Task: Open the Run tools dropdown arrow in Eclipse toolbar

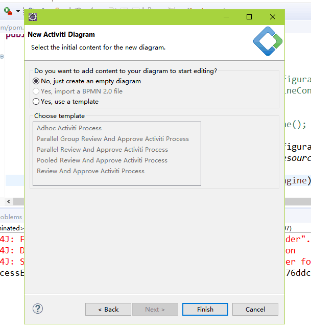Action: [18, 11]
